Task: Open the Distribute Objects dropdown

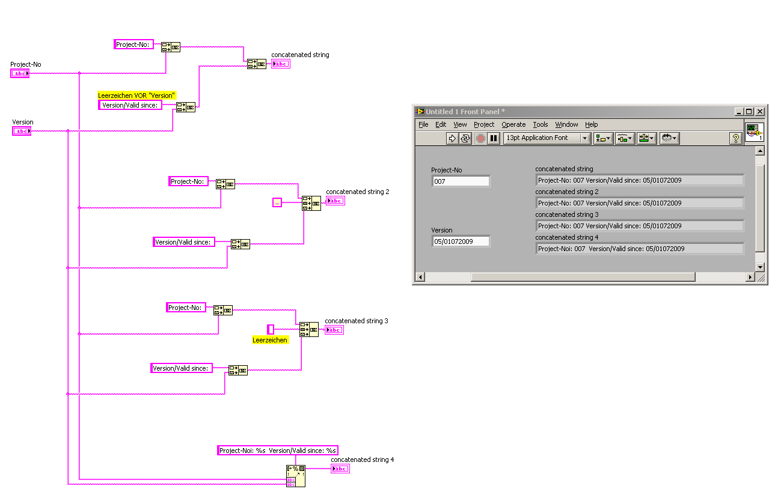Action: point(625,138)
